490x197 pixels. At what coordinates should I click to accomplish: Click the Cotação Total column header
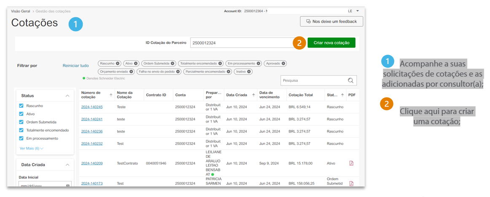tap(301, 95)
